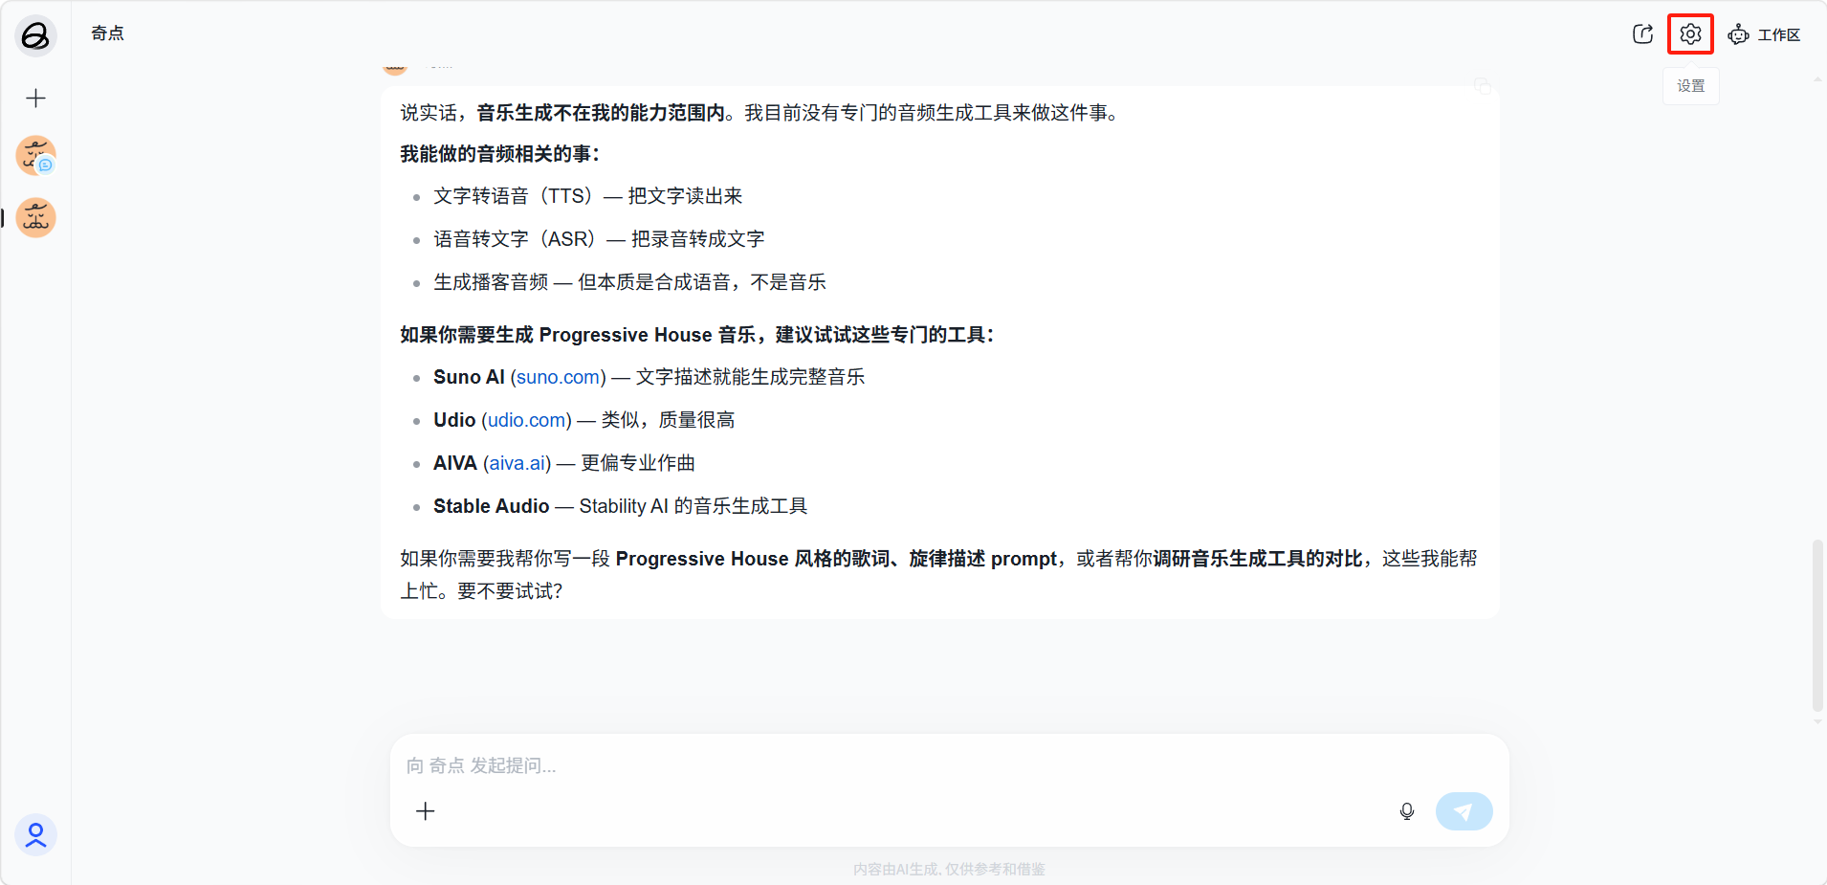Open the settings gear icon
Viewport: 1827px width, 885px height.
tap(1690, 34)
